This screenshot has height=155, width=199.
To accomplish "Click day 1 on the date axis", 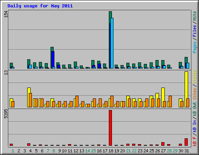I will click(13, 151).
